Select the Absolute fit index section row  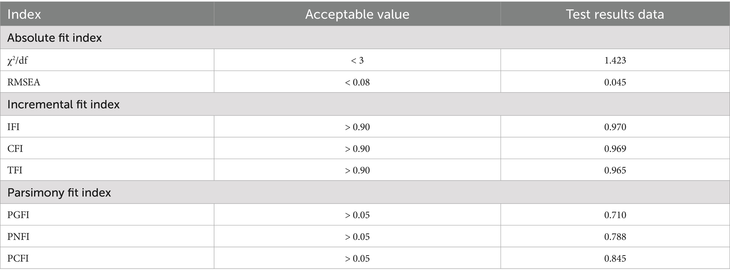[54, 38]
